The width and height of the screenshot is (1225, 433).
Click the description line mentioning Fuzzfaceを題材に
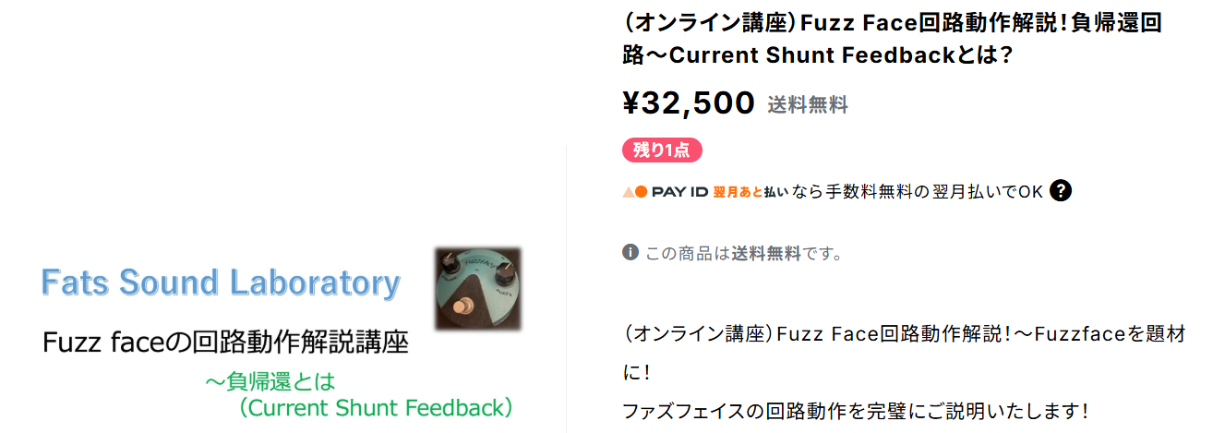tap(904, 354)
